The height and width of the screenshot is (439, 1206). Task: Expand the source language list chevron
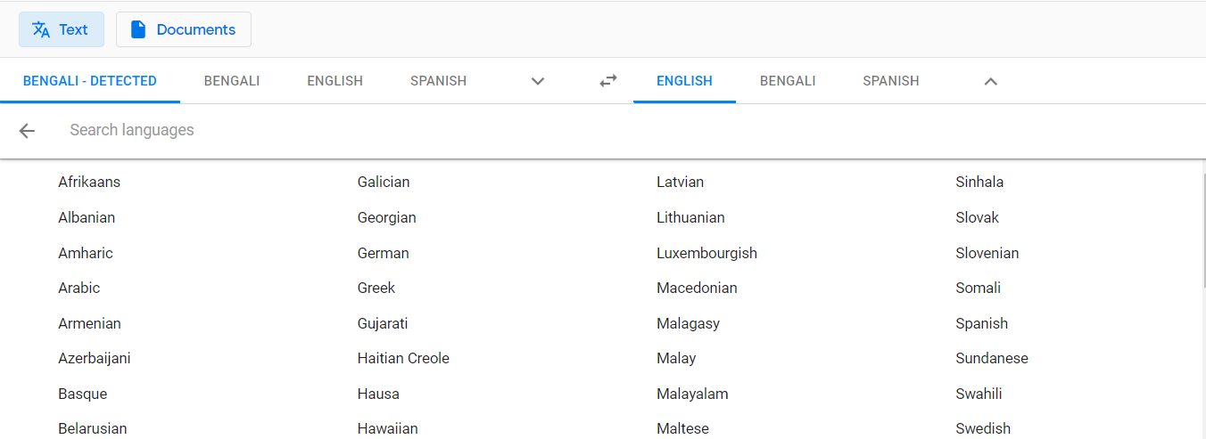(x=538, y=81)
